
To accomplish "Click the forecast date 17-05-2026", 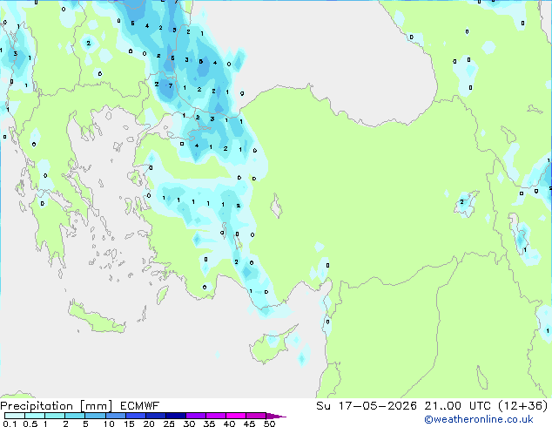I will point(377,406).
